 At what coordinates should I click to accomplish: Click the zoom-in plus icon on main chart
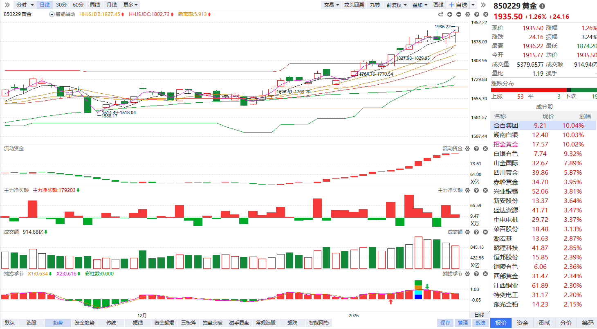pos(450,14)
